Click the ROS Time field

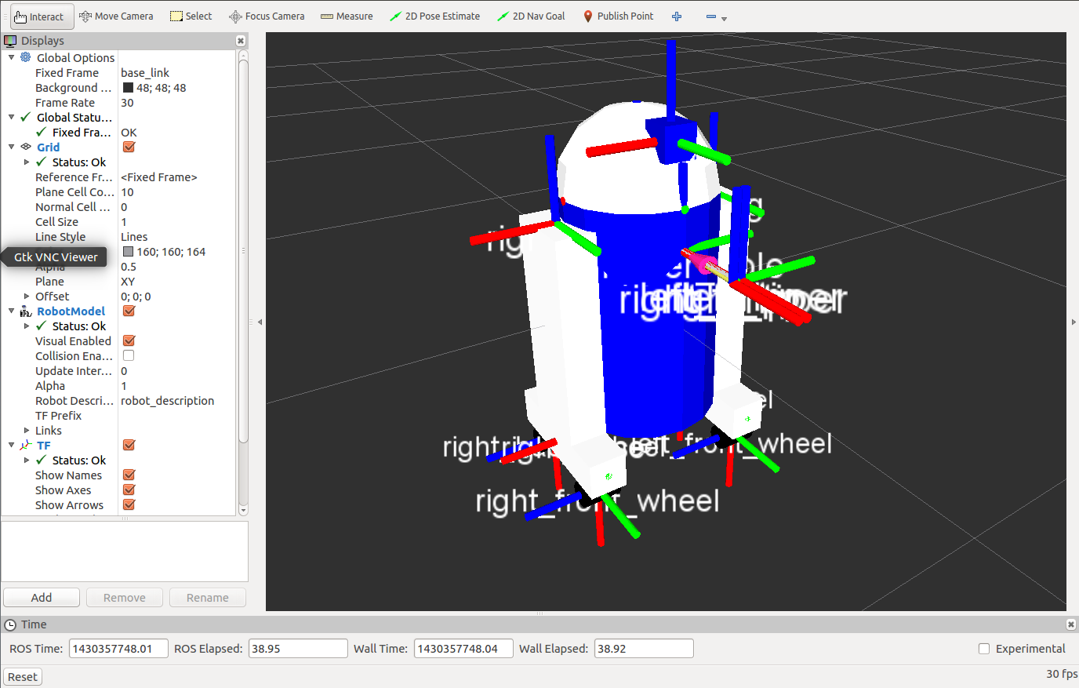[119, 649]
